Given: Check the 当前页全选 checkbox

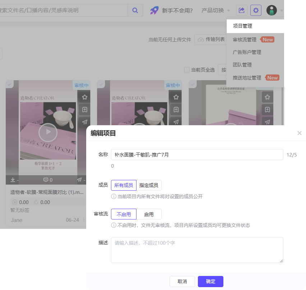Looking at the screenshot, I should (x=187, y=70).
